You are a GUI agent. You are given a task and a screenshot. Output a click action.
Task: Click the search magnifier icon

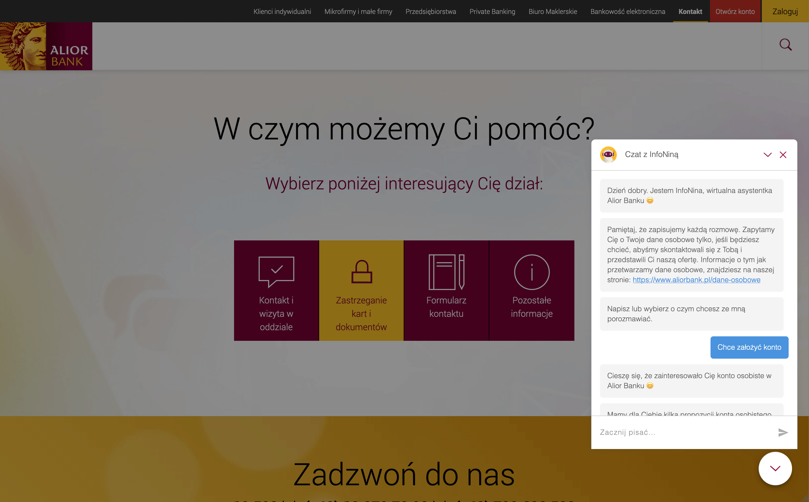(x=785, y=45)
